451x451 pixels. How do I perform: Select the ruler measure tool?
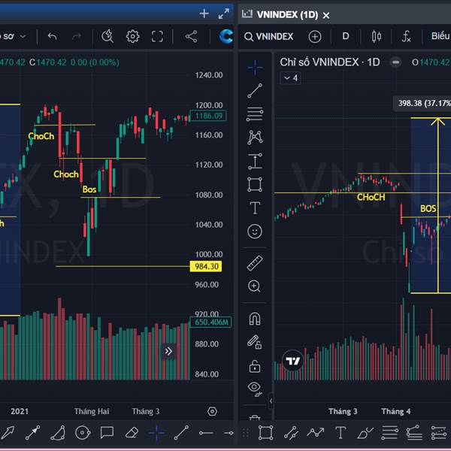pyautogui.click(x=255, y=263)
